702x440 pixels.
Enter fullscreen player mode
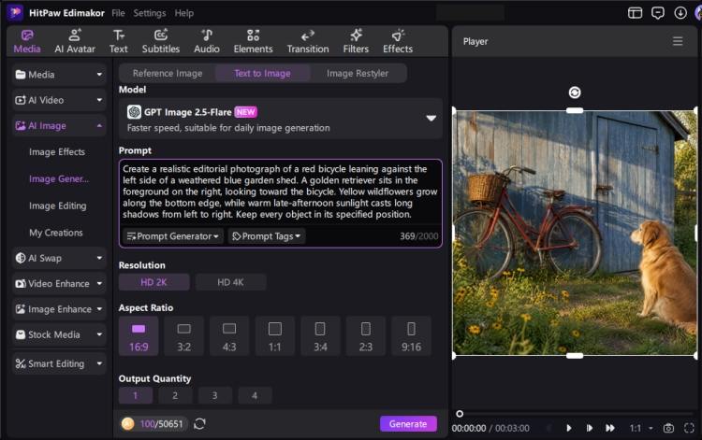pyautogui.click(x=690, y=428)
